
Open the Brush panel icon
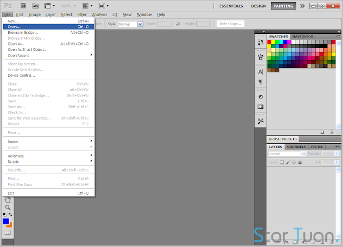[260, 57]
